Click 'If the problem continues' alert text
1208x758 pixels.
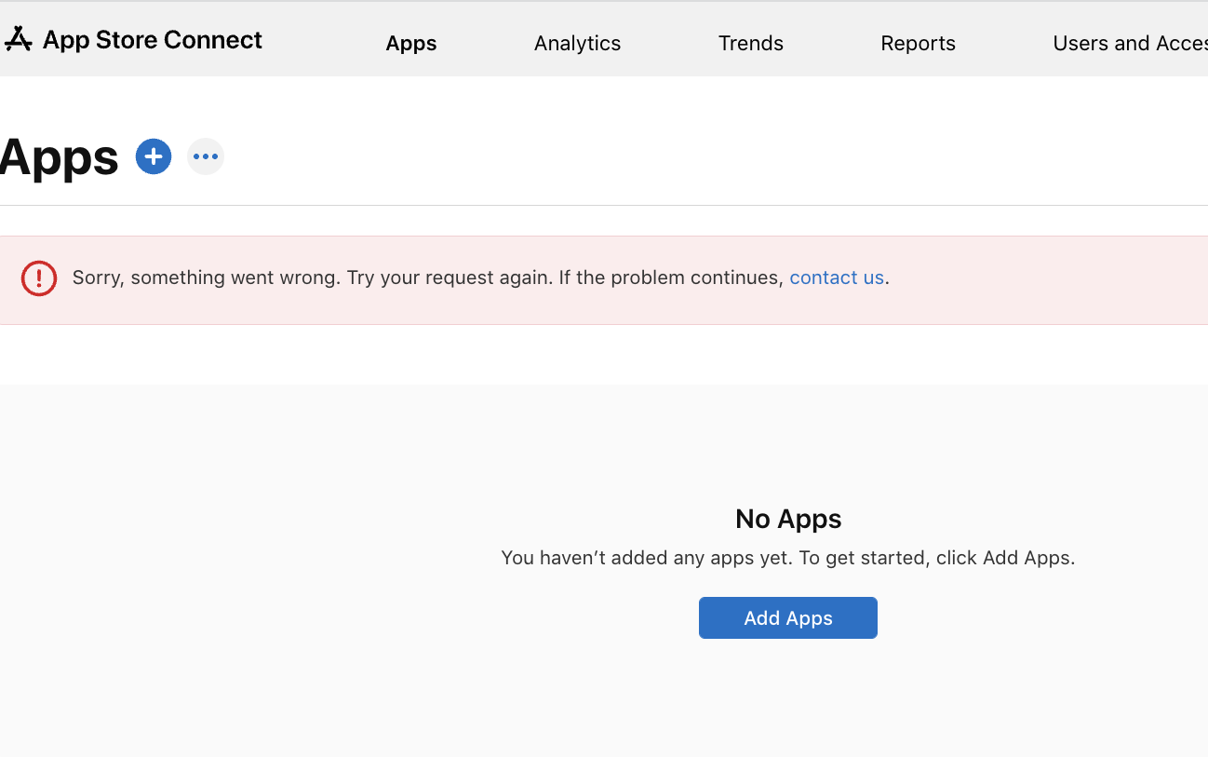[670, 277]
